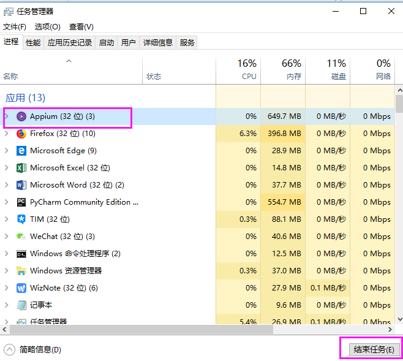Viewport: 403px width, 361px height.
Task: Select the 进程 tab
Action: 11,42
